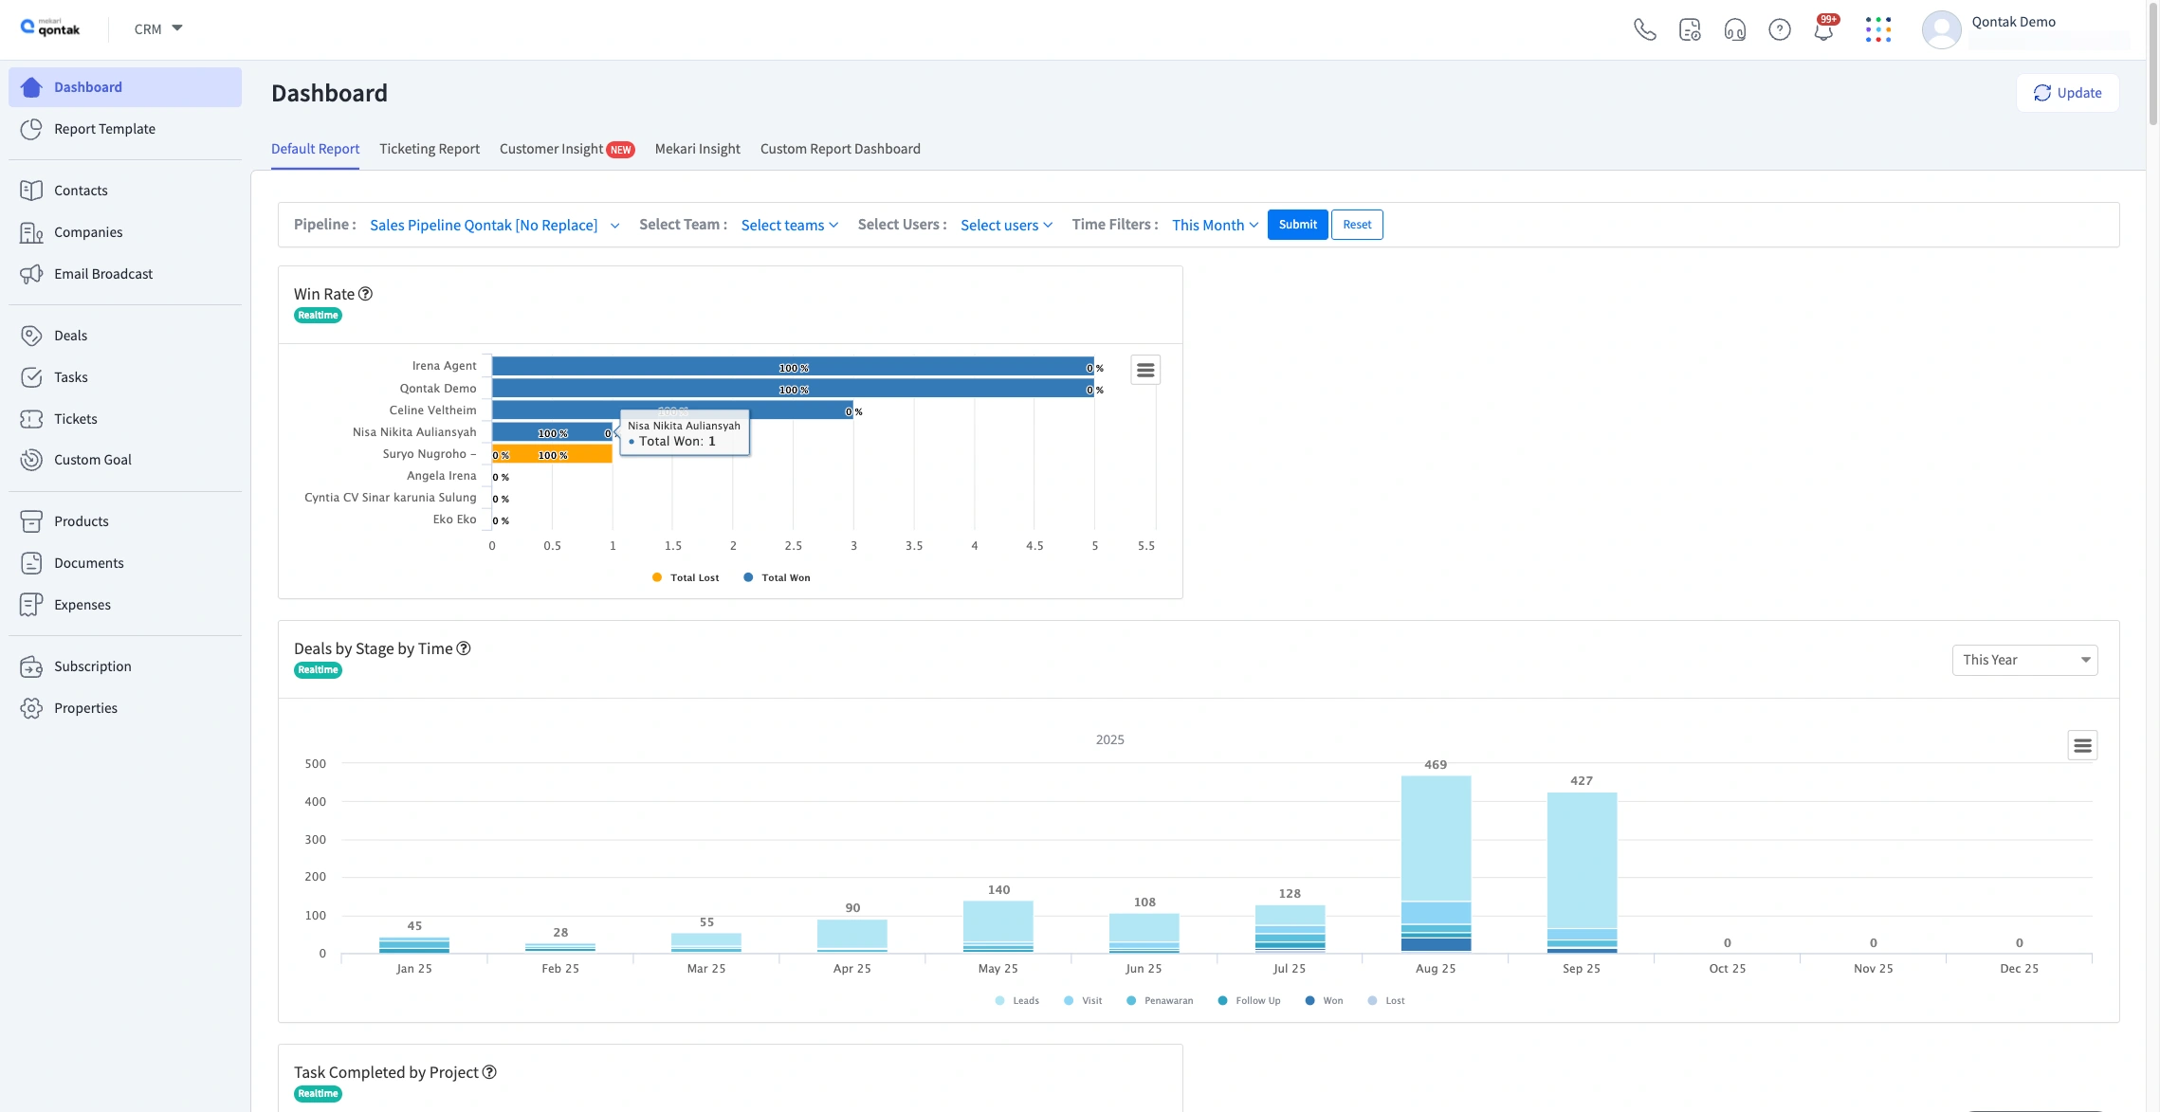Switch to the Ticketing Report tab
This screenshot has width=2160, height=1112.
pos(429,149)
